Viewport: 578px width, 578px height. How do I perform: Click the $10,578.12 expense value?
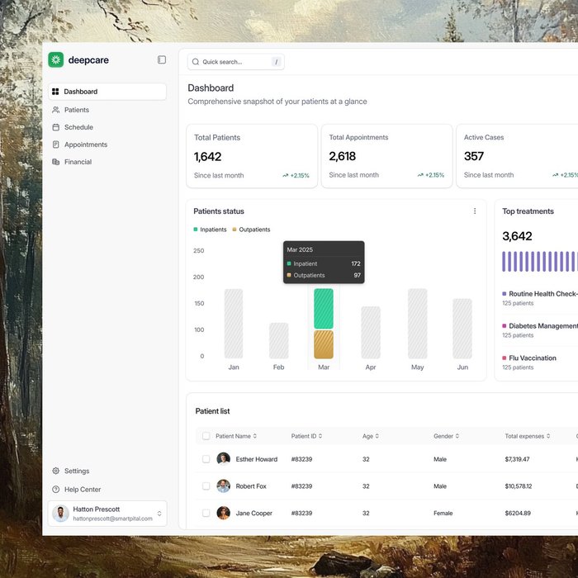coord(519,486)
